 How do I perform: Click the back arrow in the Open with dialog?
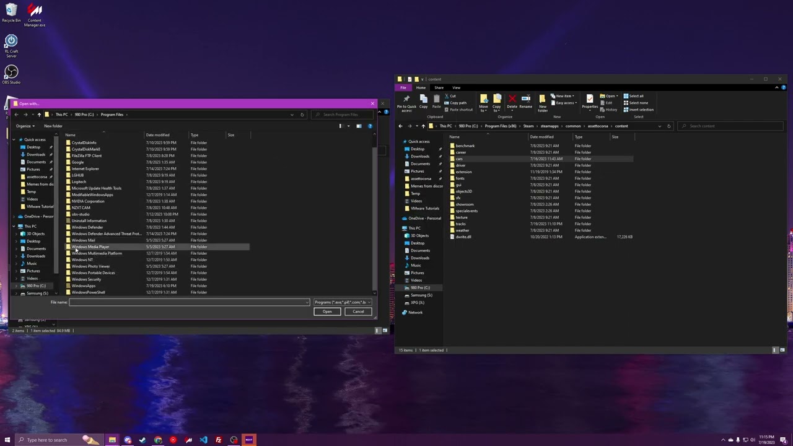pyautogui.click(x=17, y=115)
